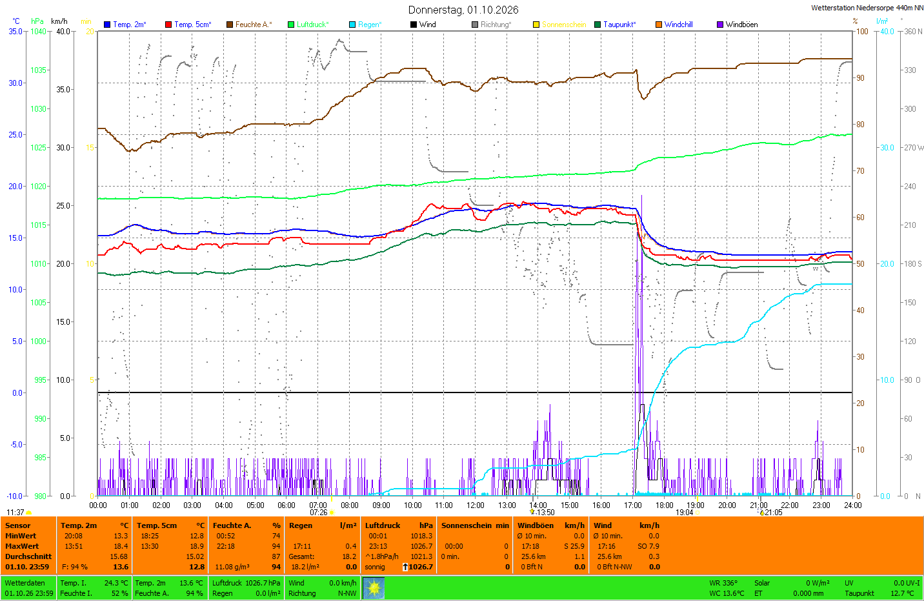Click the 'Sensor' table header
This screenshot has height=601, width=924.
point(17,525)
